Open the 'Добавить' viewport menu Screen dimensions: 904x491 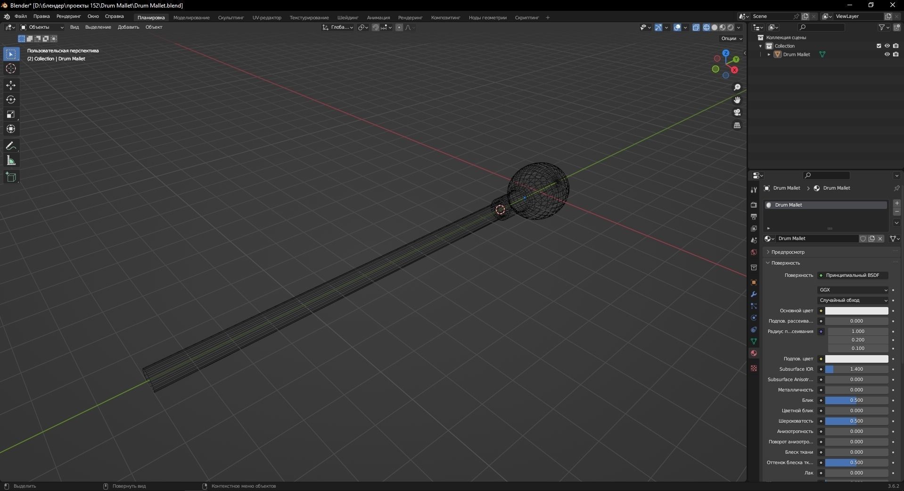coord(128,27)
